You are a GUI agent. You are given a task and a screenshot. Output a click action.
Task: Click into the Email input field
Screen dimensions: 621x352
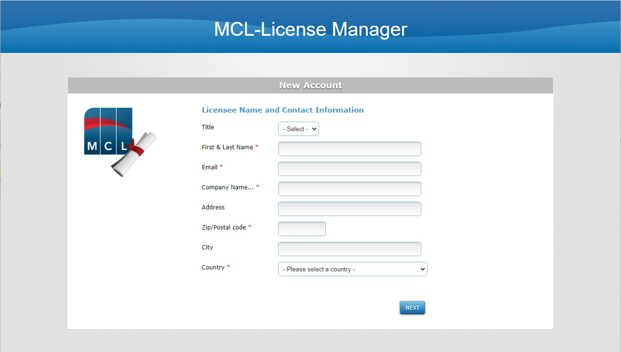(x=350, y=169)
